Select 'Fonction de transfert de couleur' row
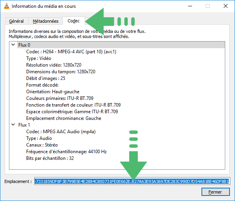 coord(73,105)
